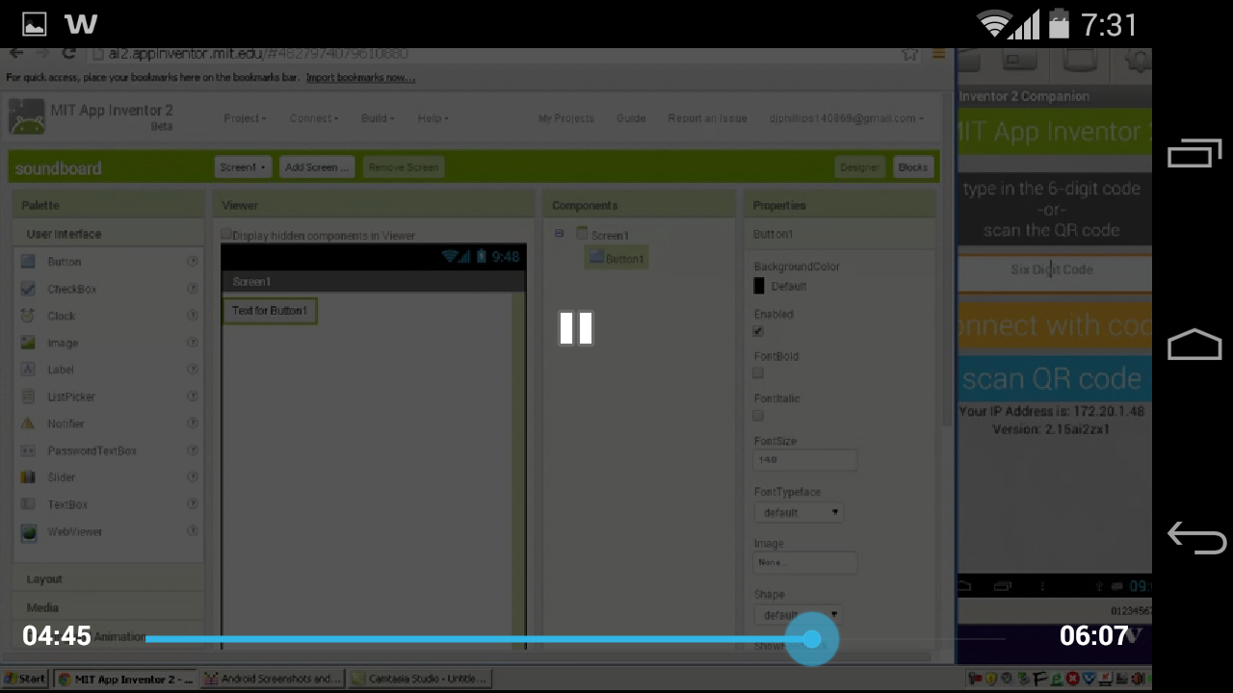Select the Clock component icon in Palette
This screenshot has height=693, width=1233.
pyautogui.click(x=28, y=316)
